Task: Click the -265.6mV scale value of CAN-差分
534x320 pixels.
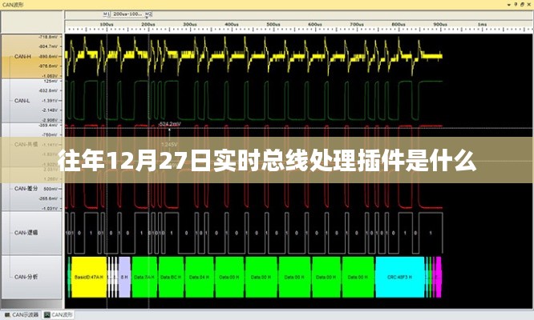Action: 48,198
